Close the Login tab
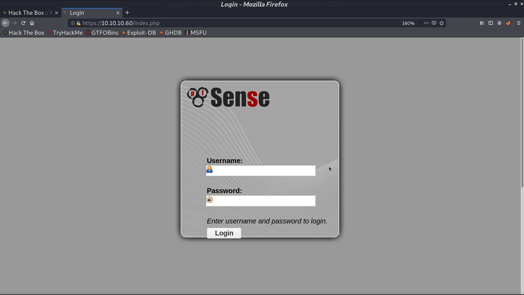The image size is (524, 295). pyautogui.click(x=118, y=13)
